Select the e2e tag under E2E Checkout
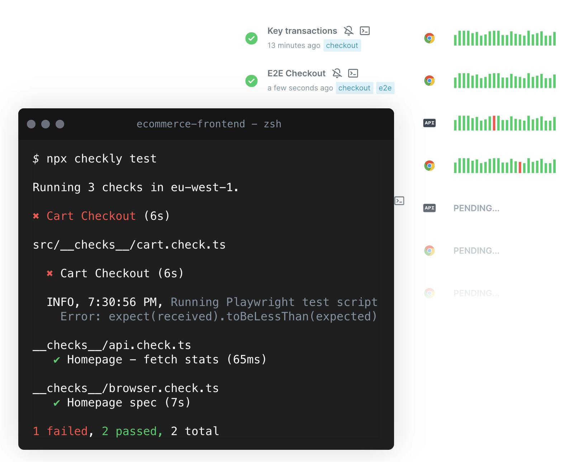 (385, 88)
